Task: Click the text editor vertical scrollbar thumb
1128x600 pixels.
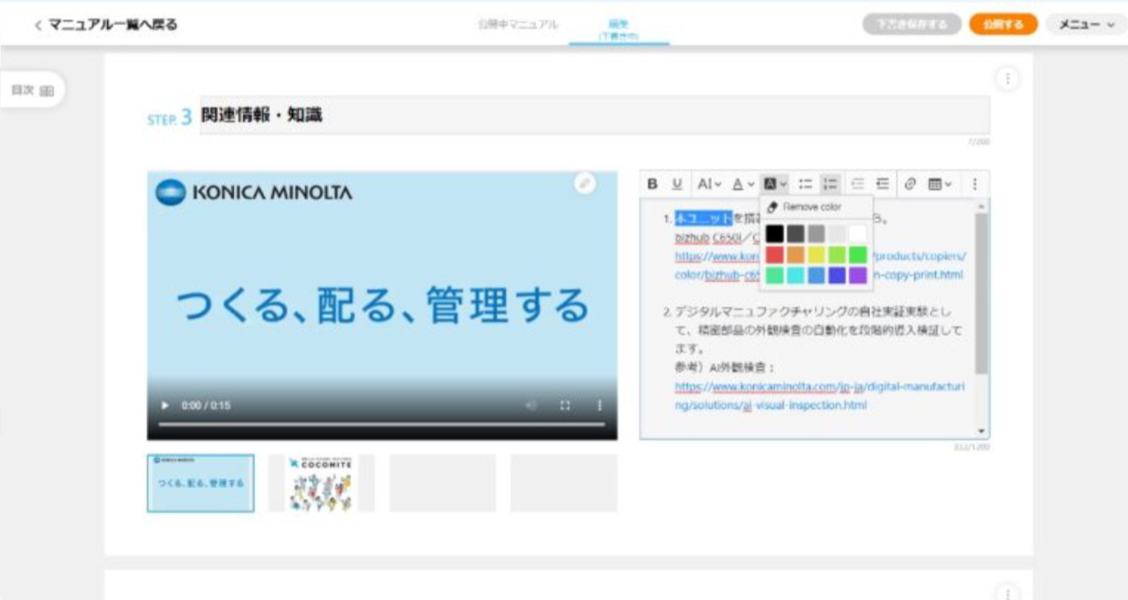Action: pyautogui.click(x=982, y=292)
